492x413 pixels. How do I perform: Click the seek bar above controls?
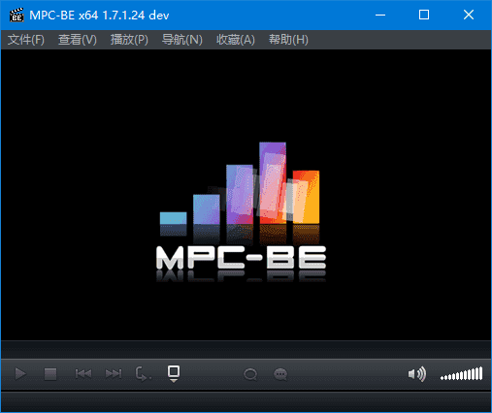pyautogui.click(x=246, y=349)
